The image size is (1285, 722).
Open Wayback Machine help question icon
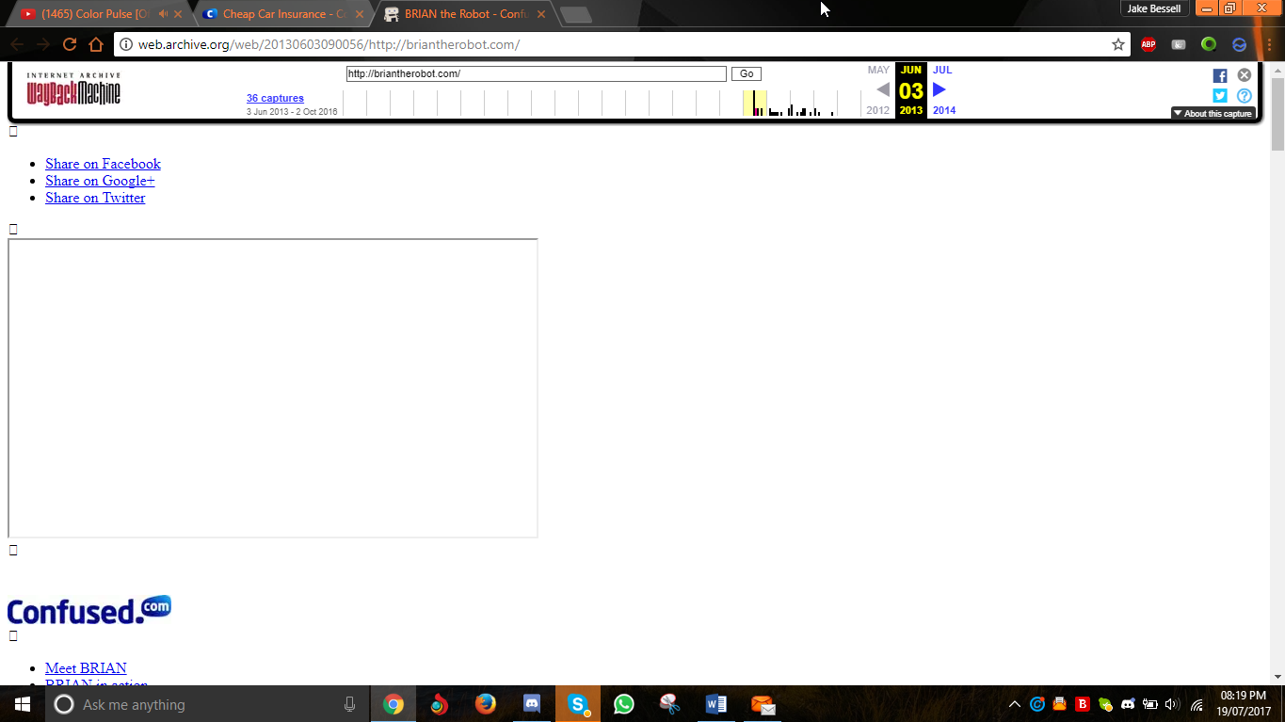click(1245, 96)
